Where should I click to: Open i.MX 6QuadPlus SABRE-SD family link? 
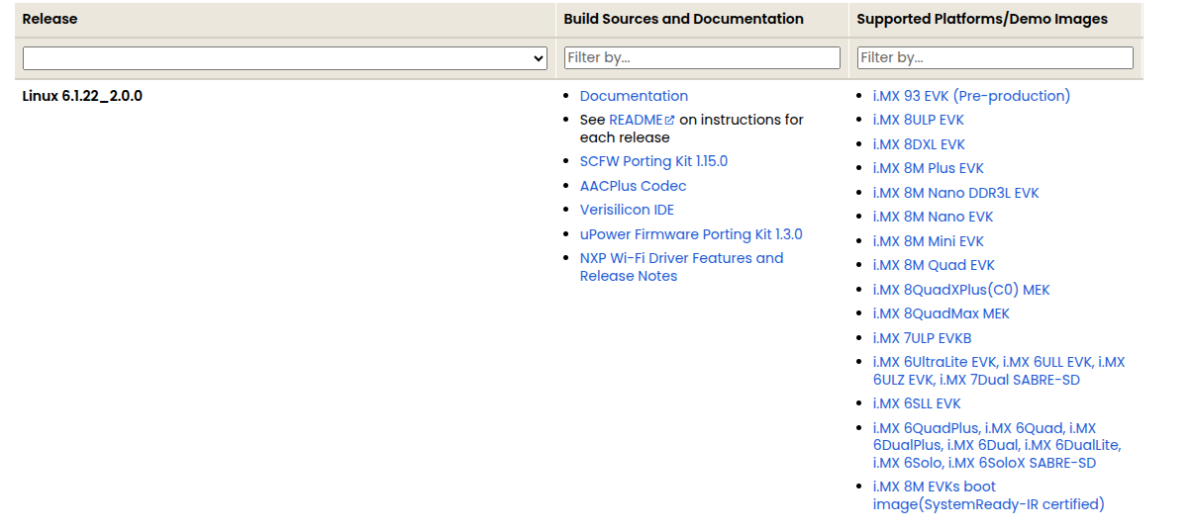(x=997, y=445)
